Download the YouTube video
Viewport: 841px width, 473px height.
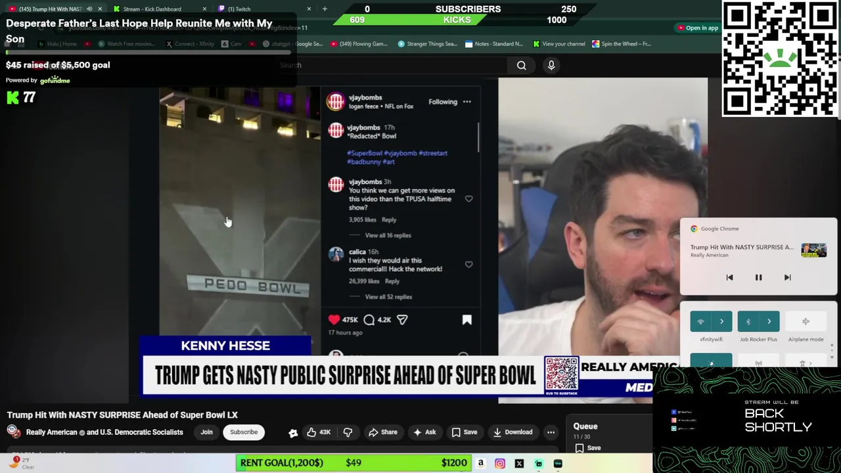tap(512, 432)
